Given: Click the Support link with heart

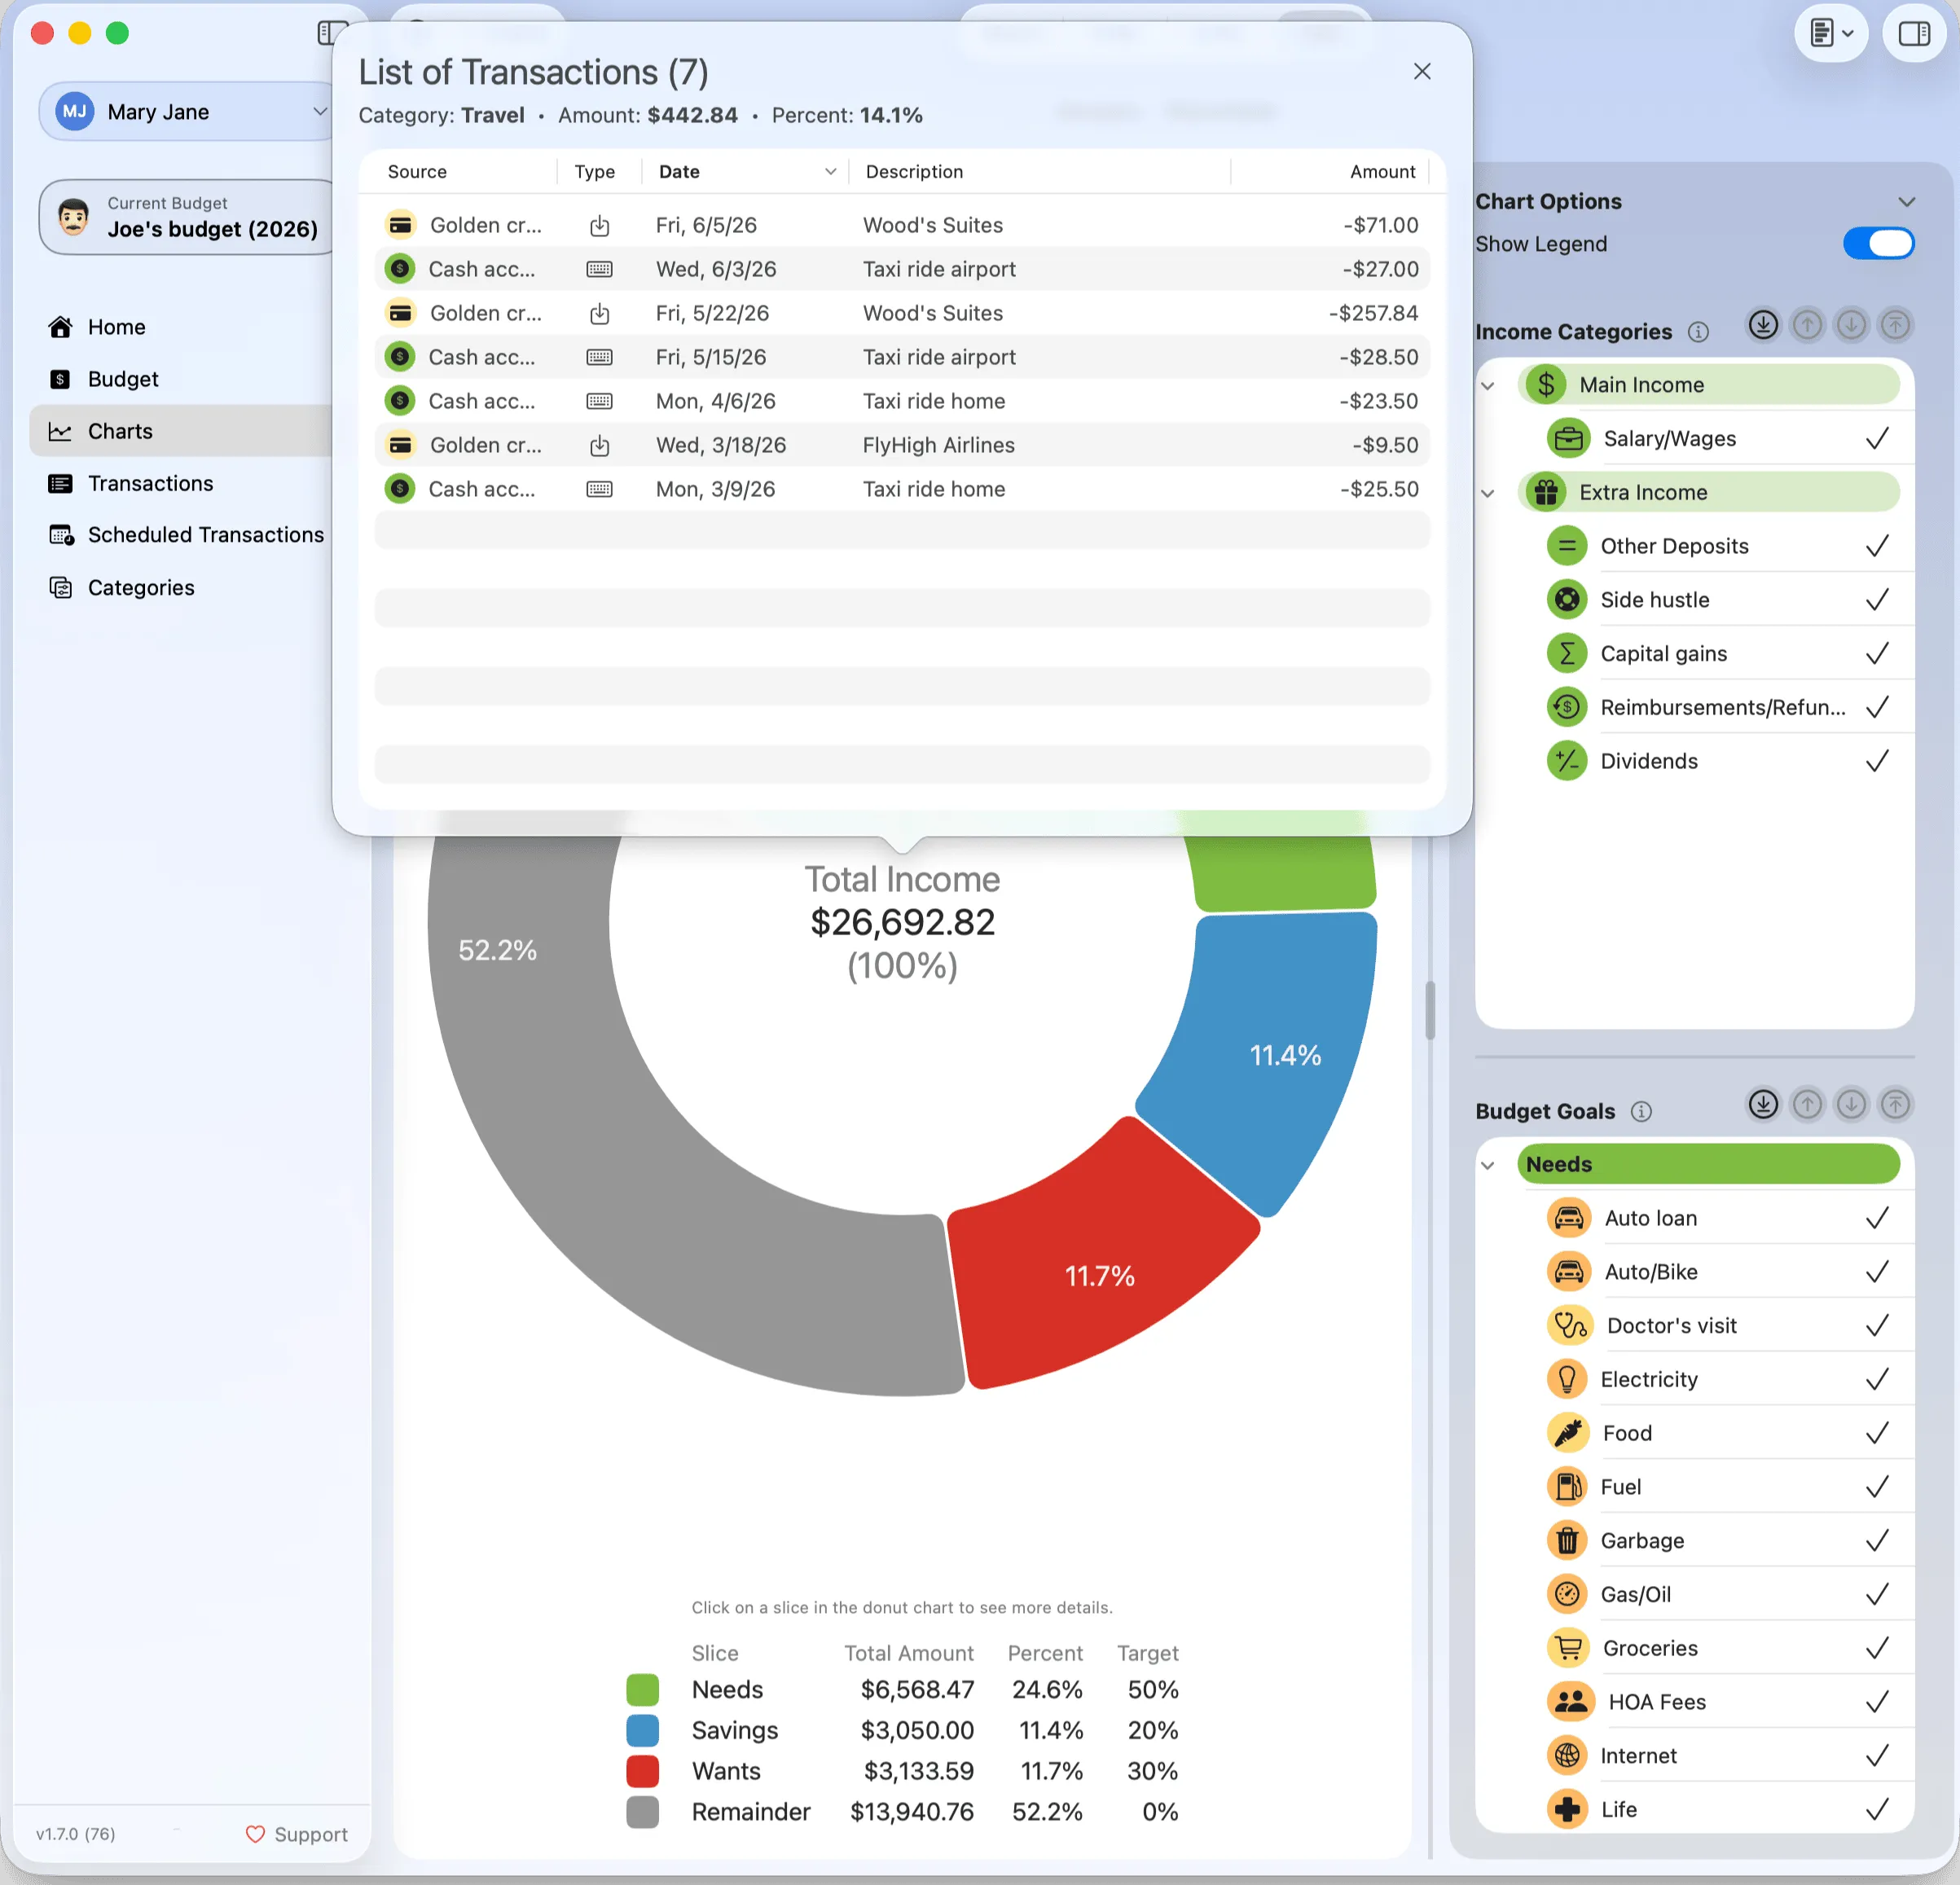Looking at the screenshot, I should [296, 1834].
